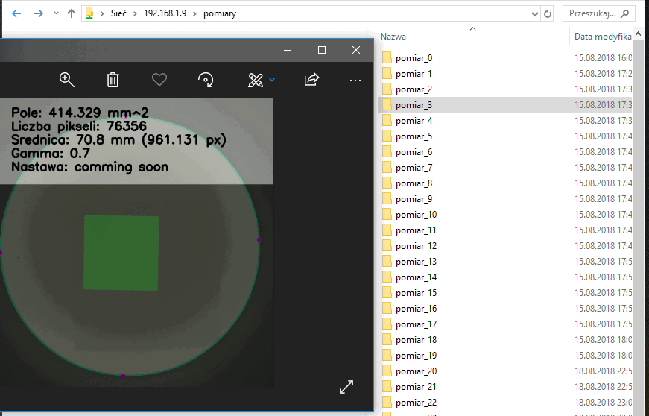
Task: Select folder pomiar_18
Action: click(x=416, y=340)
